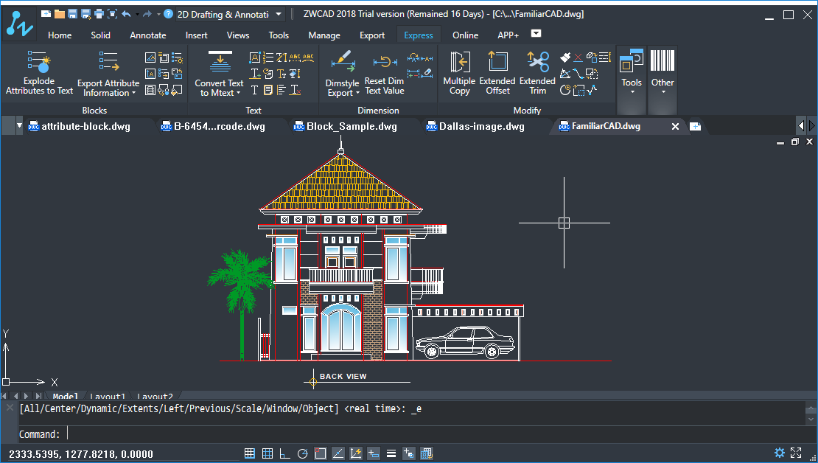Click the Reset Dim Text Value tool
Image resolution: width=818 pixels, height=463 pixels.
(384, 72)
